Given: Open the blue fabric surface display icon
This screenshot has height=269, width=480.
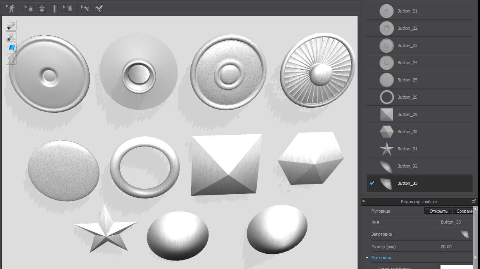Looking at the screenshot, I should [x=11, y=48].
